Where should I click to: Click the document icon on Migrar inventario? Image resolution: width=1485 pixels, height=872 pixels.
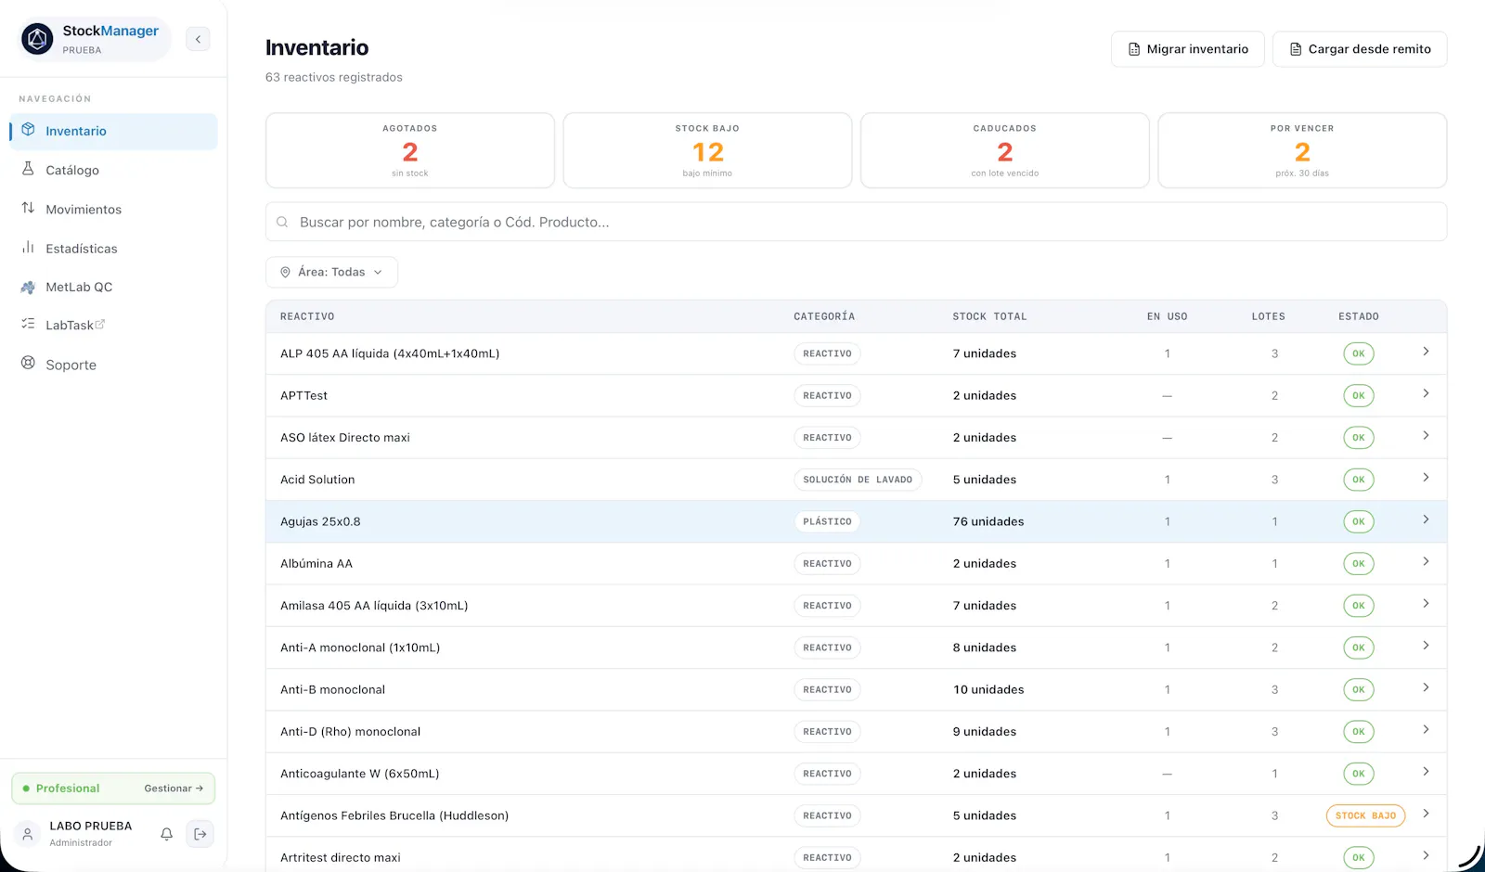tap(1133, 49)
